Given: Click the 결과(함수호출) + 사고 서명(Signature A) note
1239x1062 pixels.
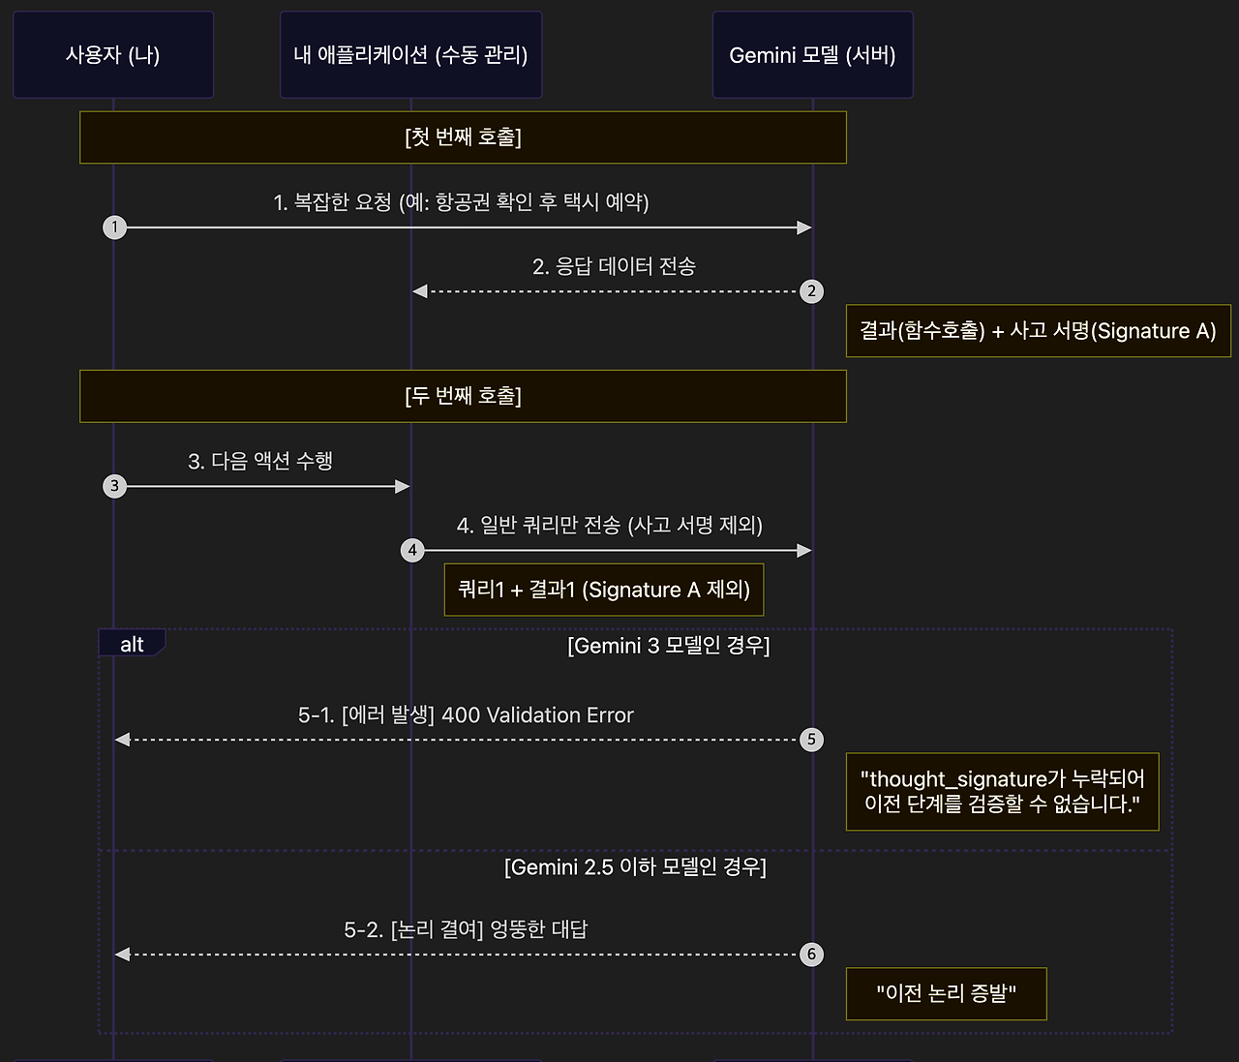Looking at the screenshot, I should 1039,330.
